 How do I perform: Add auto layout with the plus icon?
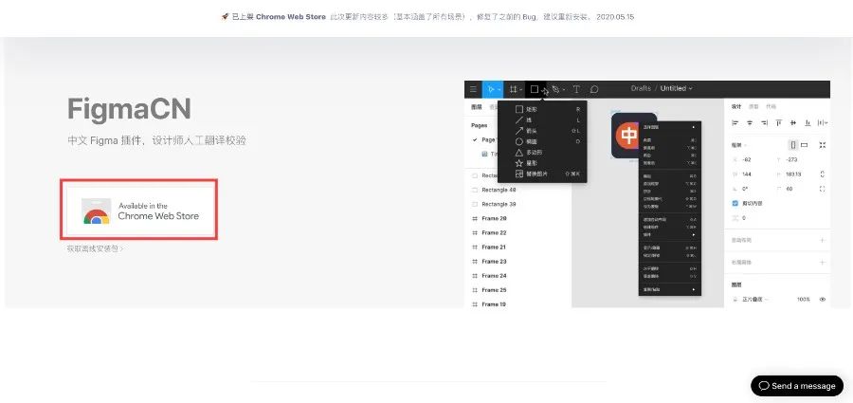pyautogui.click(x=823, y=240)
